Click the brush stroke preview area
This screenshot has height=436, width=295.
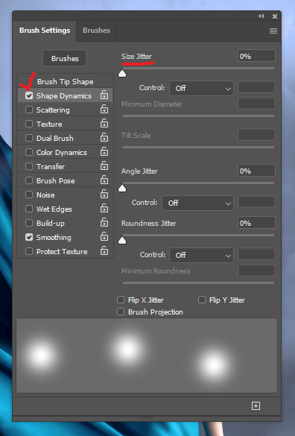(147, 356)
